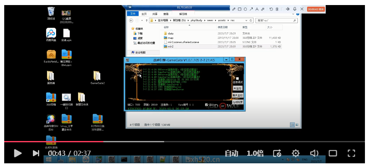Play the video

click(x=18, y=153)
